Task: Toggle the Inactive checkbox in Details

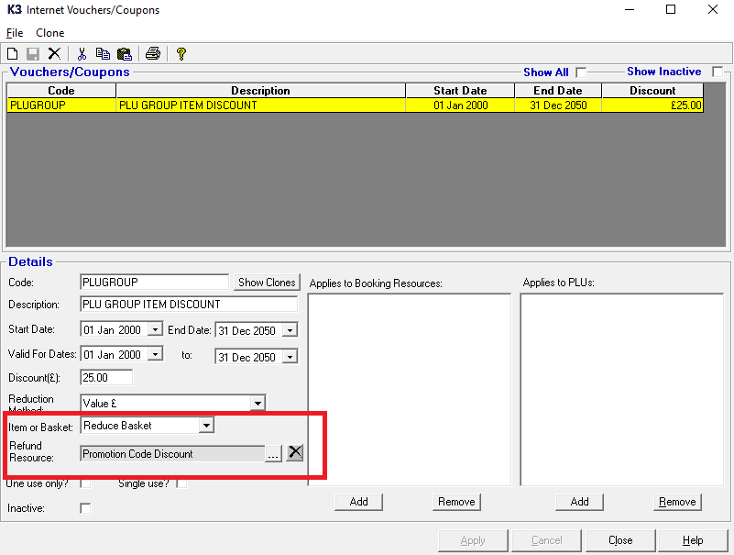Action: pyautogui.click(x=85, y=508)
